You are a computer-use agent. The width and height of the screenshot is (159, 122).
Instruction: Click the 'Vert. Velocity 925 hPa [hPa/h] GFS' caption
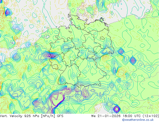point(32,116)
